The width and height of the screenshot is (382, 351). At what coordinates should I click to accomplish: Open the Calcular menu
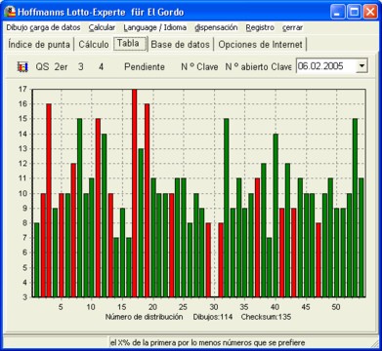coord(102,27)
